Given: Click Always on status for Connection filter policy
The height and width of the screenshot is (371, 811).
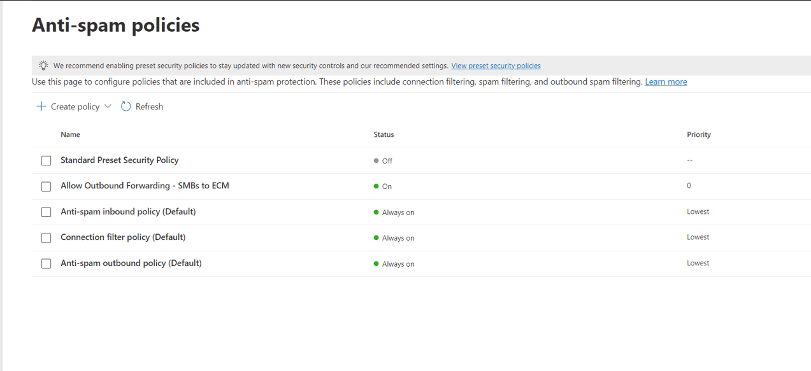Looking at the screenshot, I should coord(394,238).
